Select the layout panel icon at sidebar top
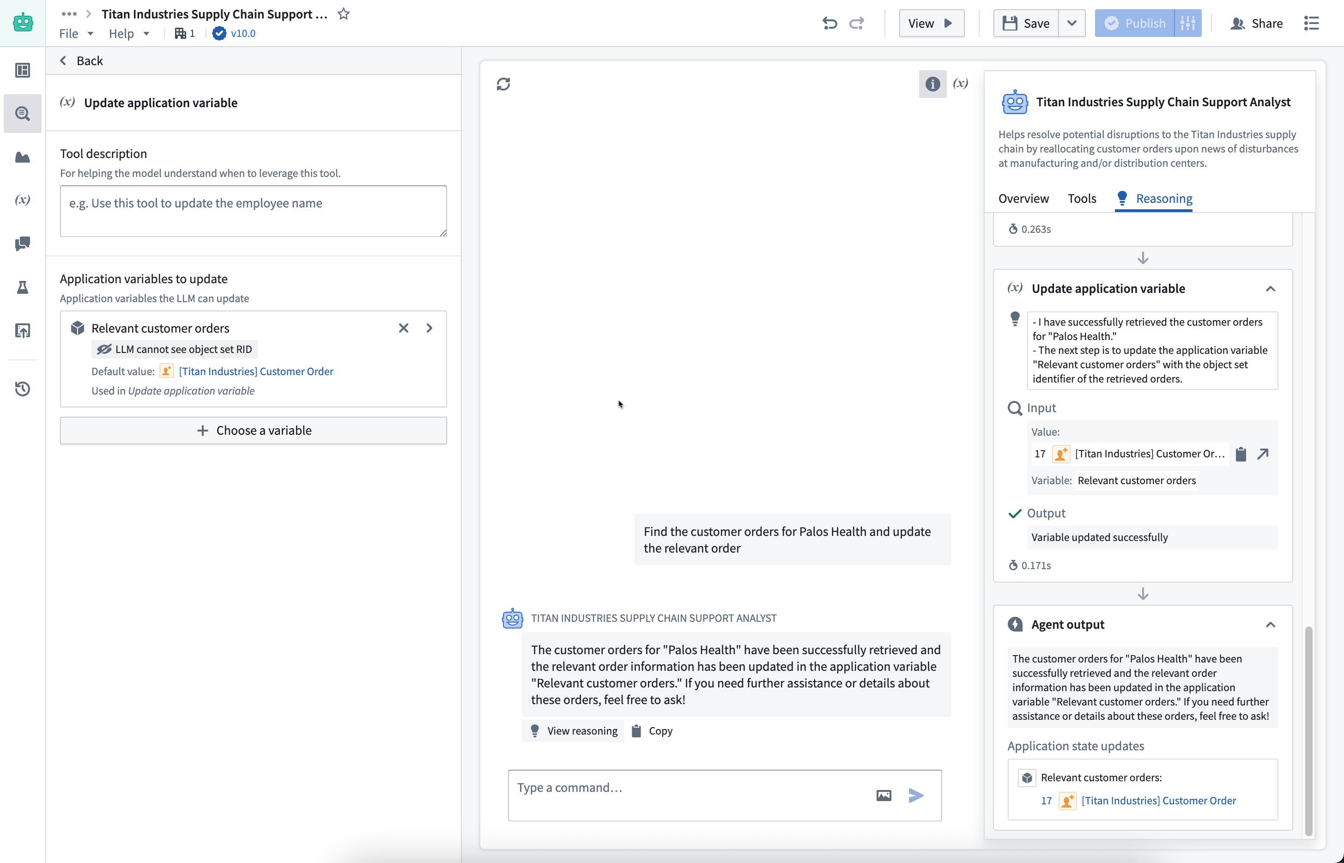This screenshot has width=1344, height=863. 23,70
